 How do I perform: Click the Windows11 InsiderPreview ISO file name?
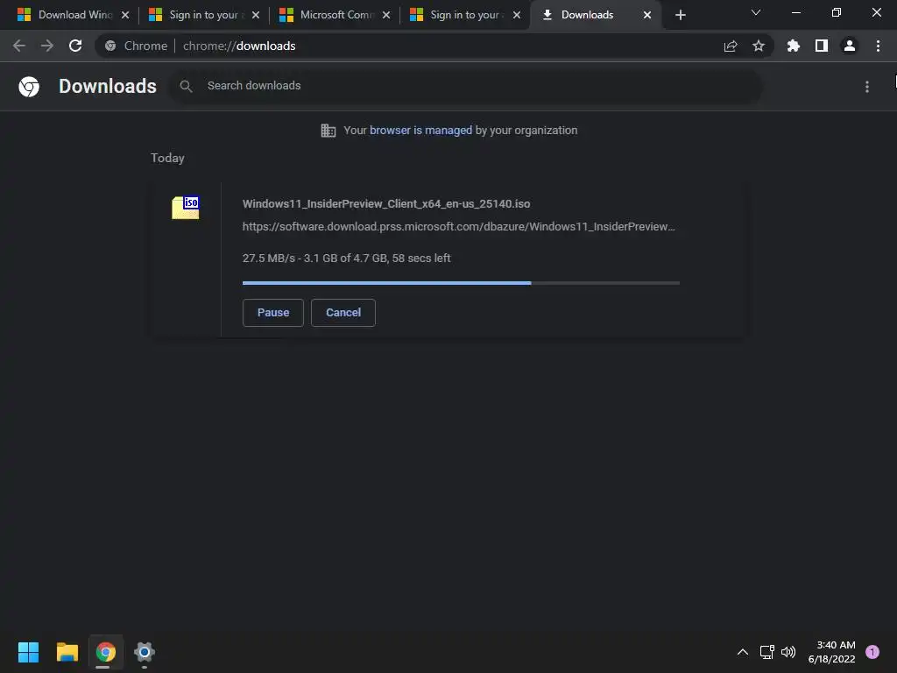(x=386, y=203)
